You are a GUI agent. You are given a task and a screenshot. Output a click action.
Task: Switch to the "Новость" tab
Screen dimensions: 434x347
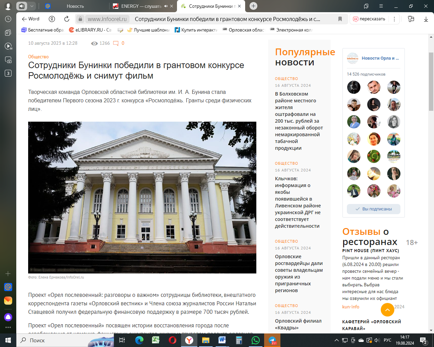pyautogui.click(x=75, y=6)
